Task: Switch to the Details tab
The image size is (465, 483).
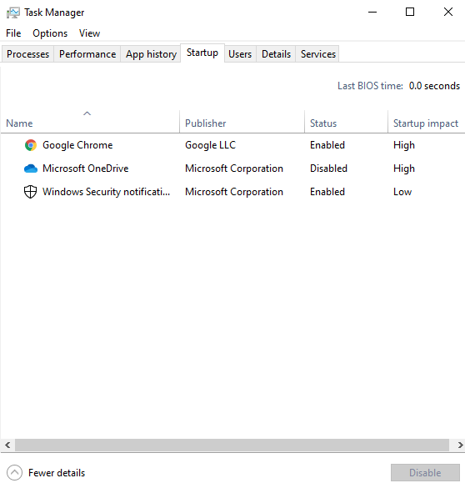Action: (276, 54)
